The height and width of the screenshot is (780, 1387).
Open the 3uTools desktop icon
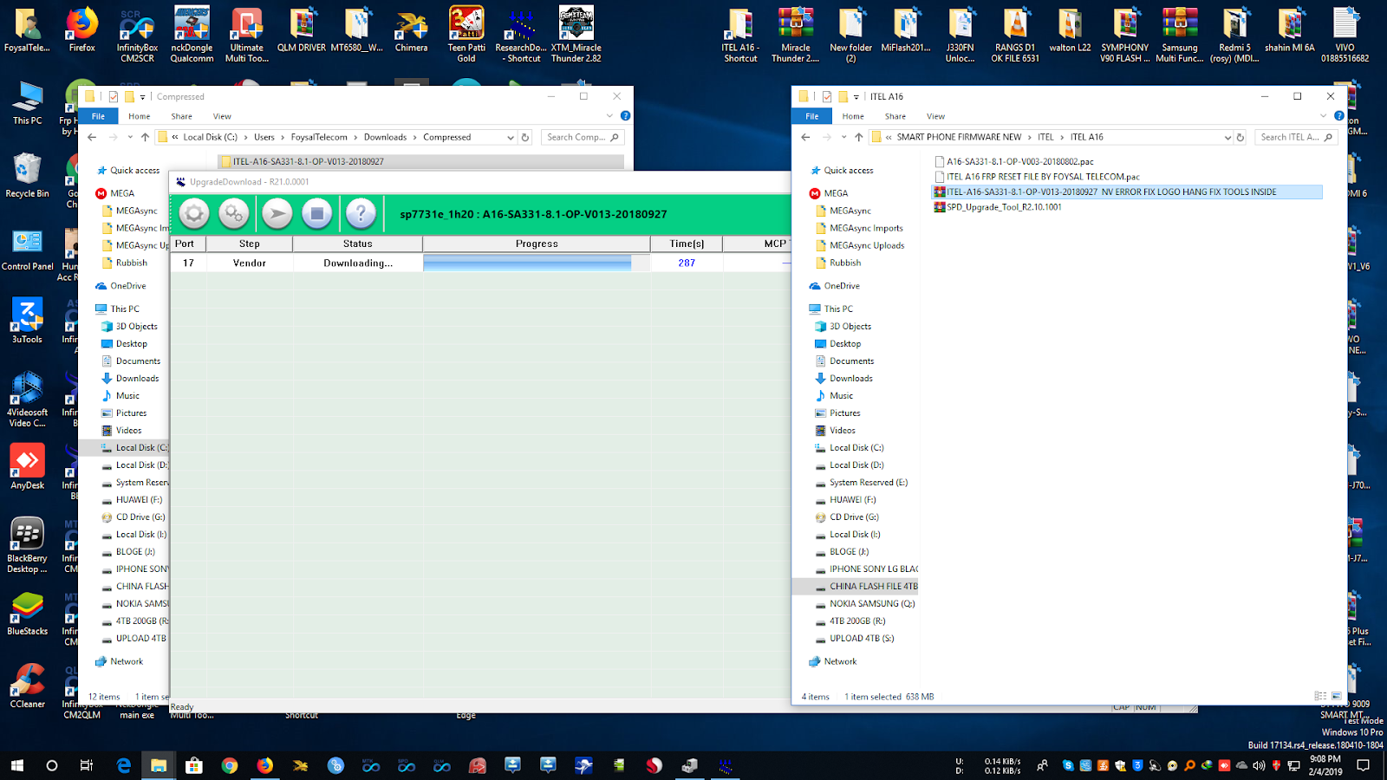click(x=27, y=322)
